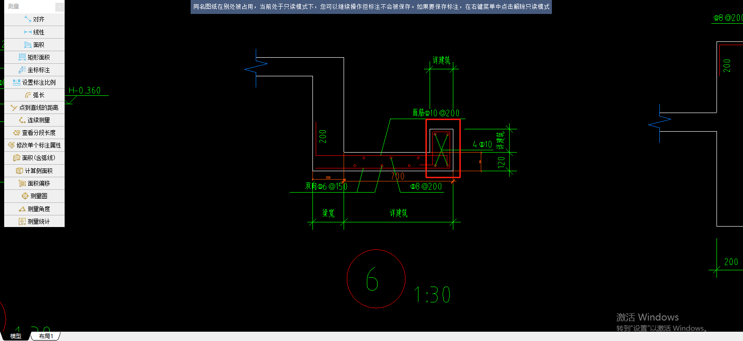Click the 4Φ10 rebar label
743x341 pixels.
(482, 145)
